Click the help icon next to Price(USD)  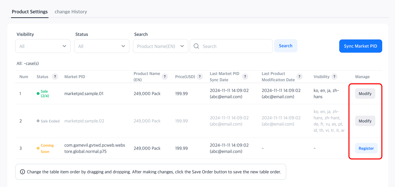point(199,77)
